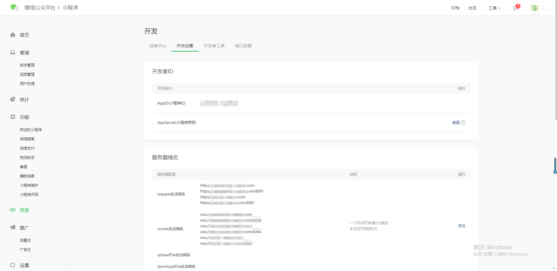Open 微信支付 in the sidebar
Screen dimensions: 557x271
pyautogui.click(x=27, y=148)
